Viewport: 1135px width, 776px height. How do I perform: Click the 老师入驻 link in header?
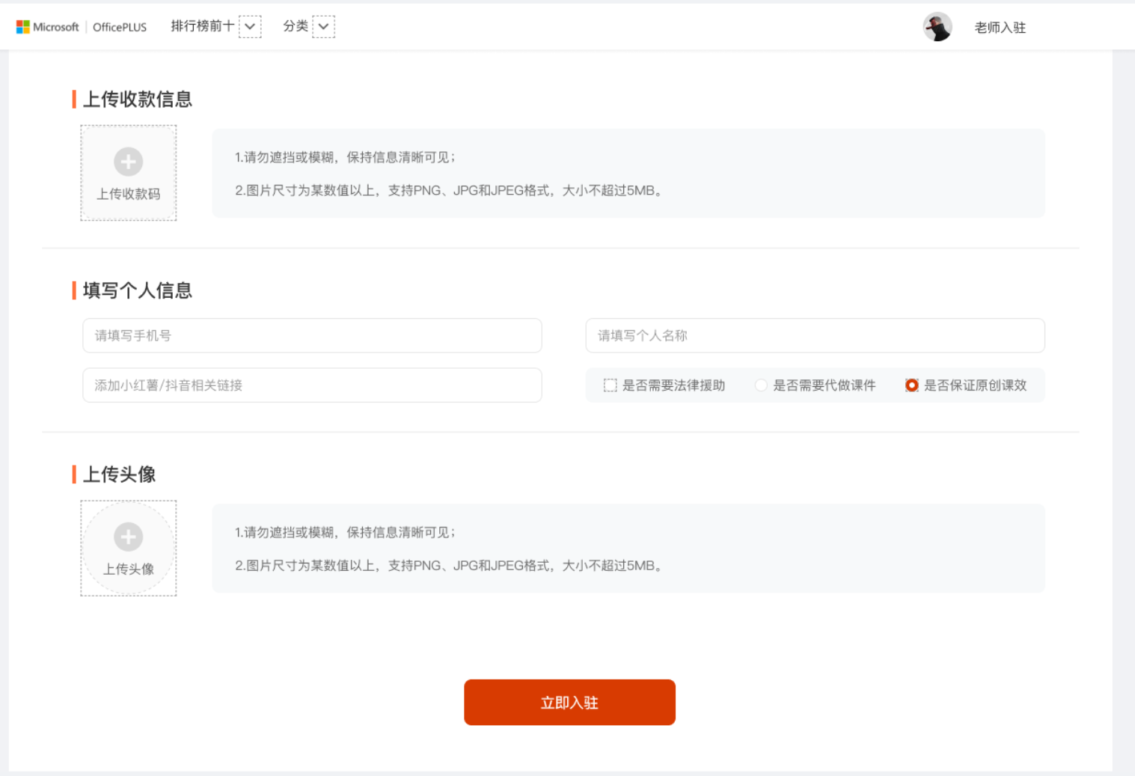[1000, 28]
